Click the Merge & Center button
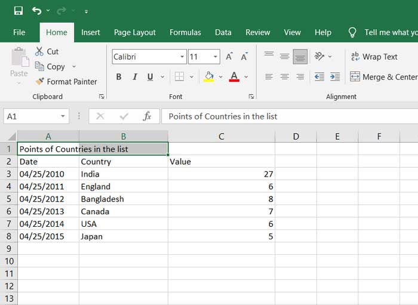 tap(384, 77)
